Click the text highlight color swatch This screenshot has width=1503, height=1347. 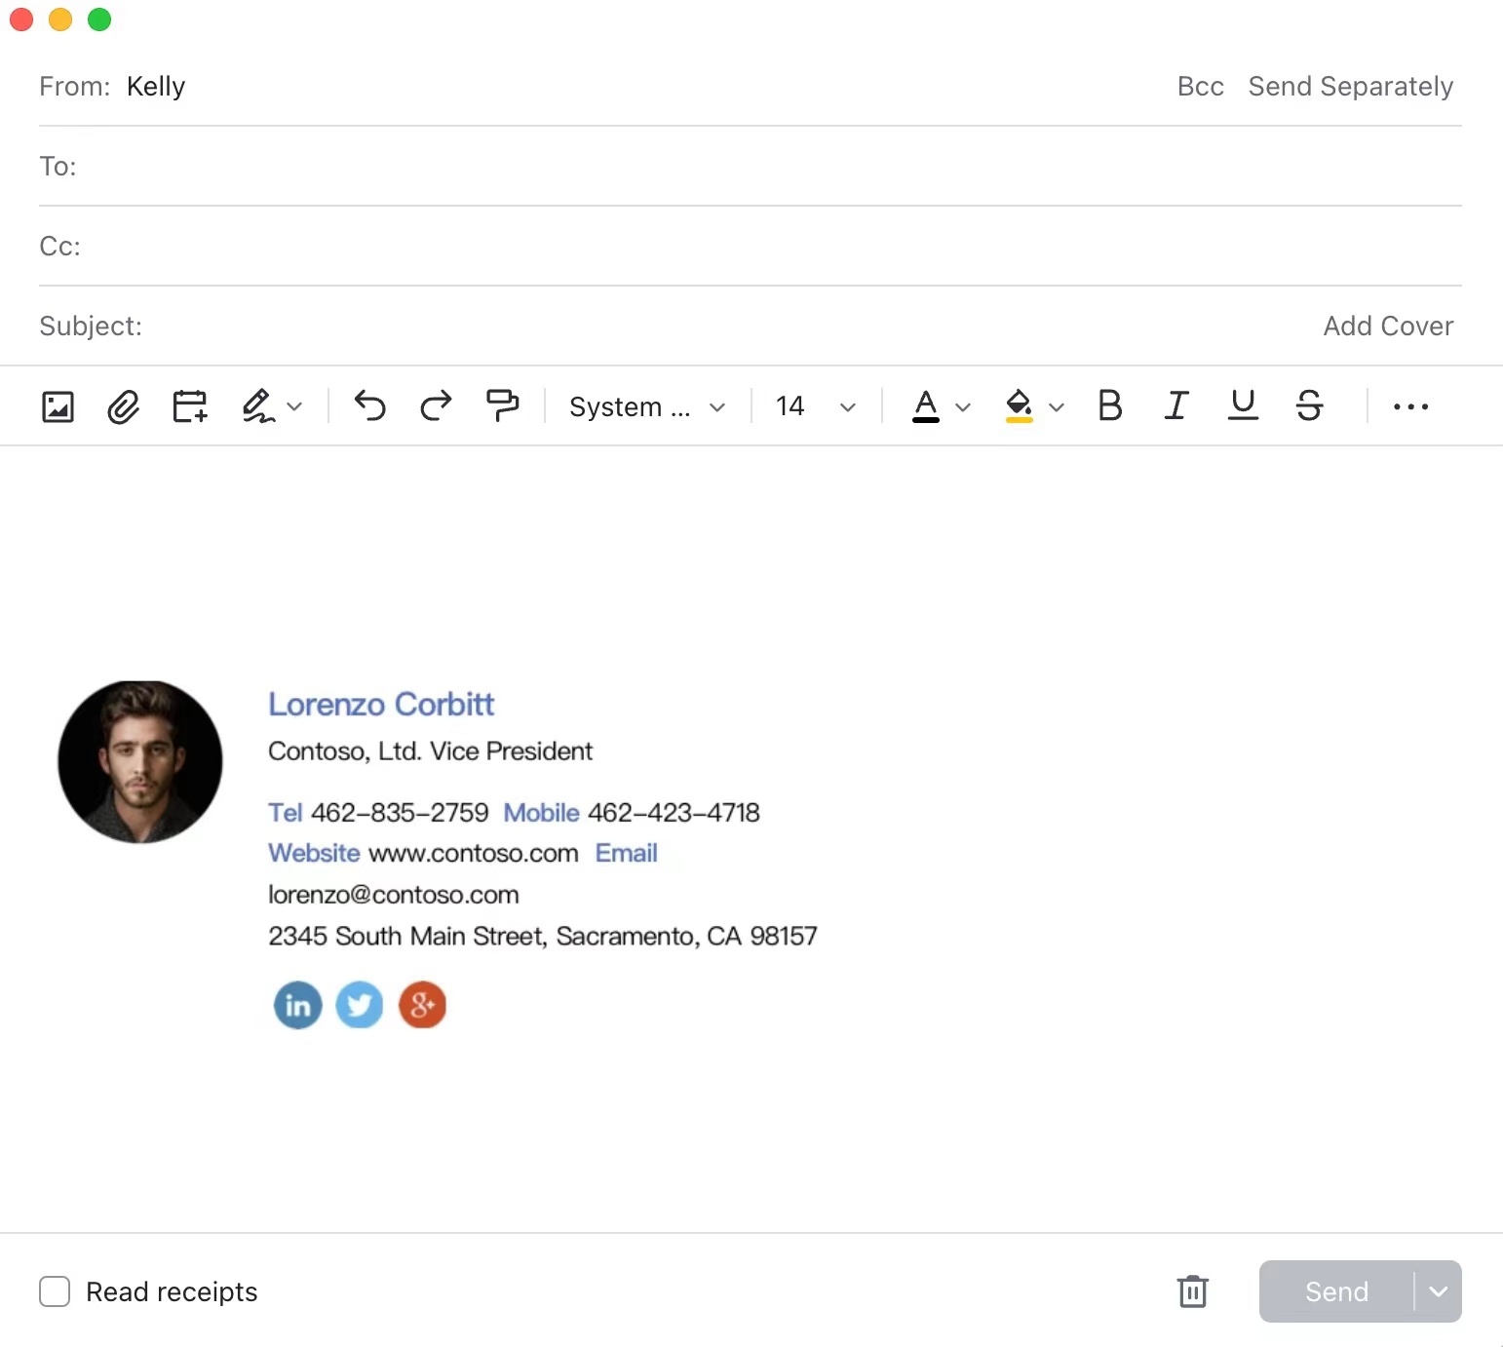1020,406
